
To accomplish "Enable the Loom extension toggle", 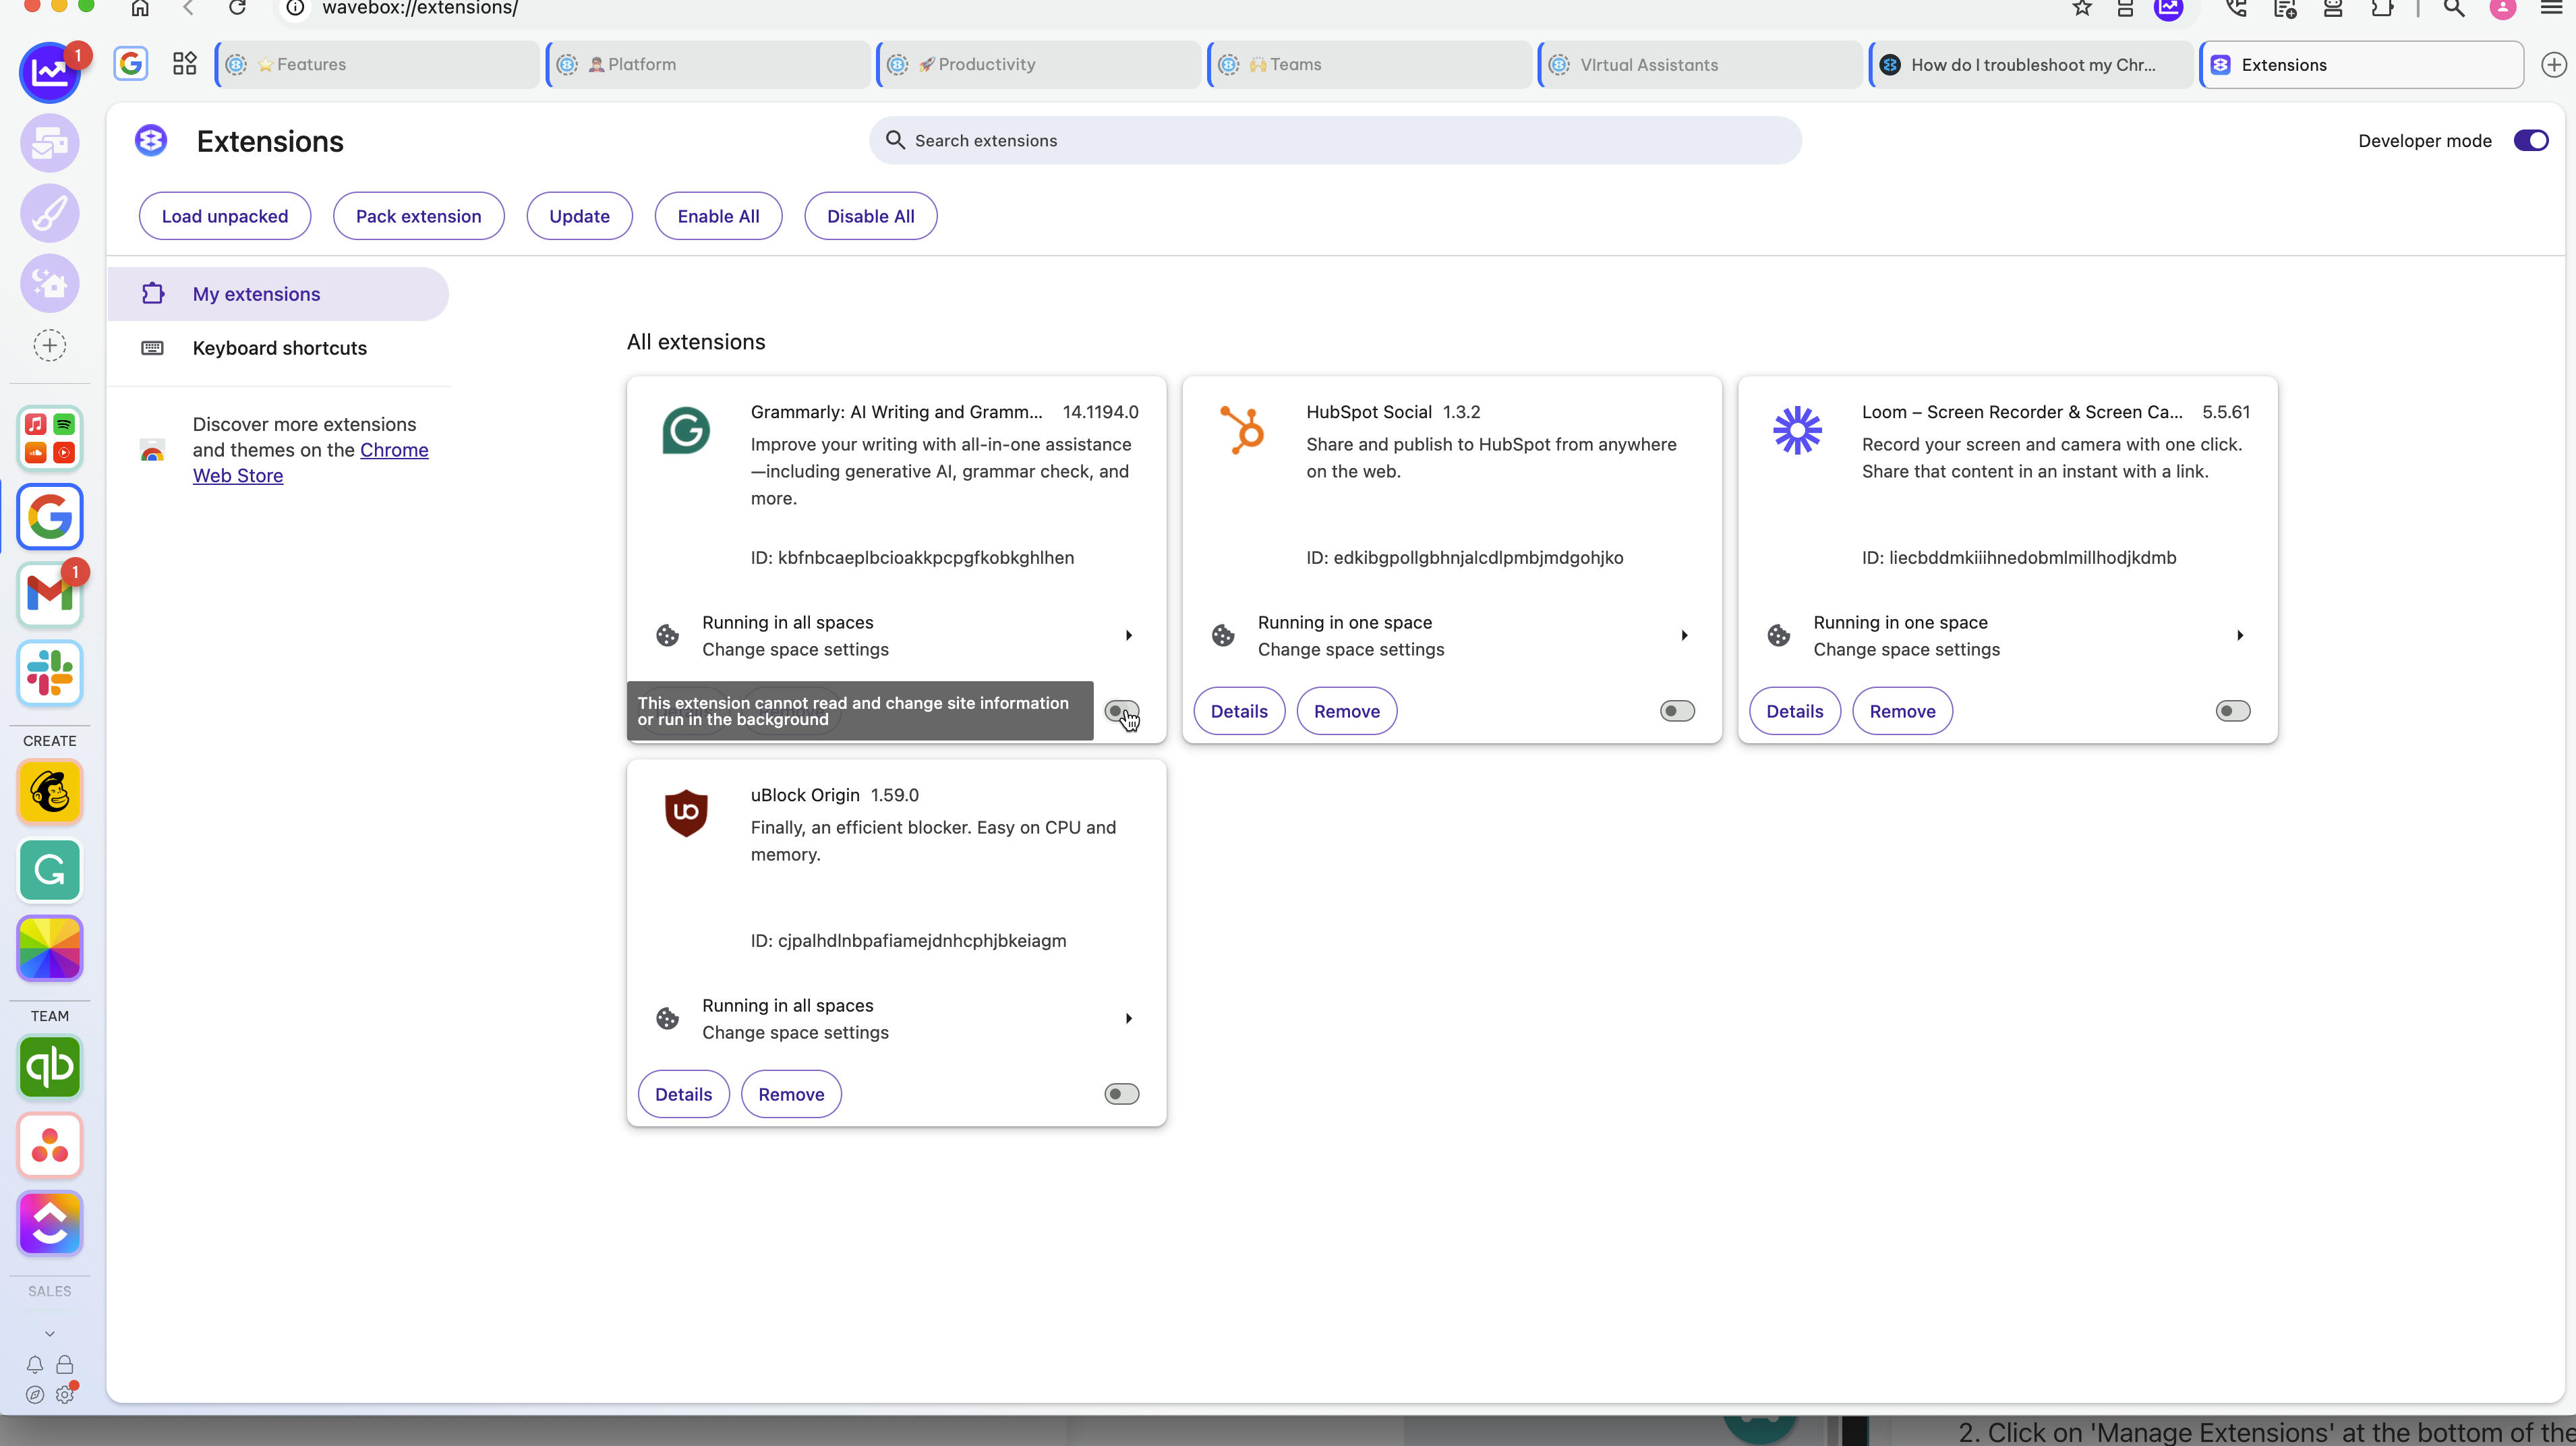I will point(2232,711).
